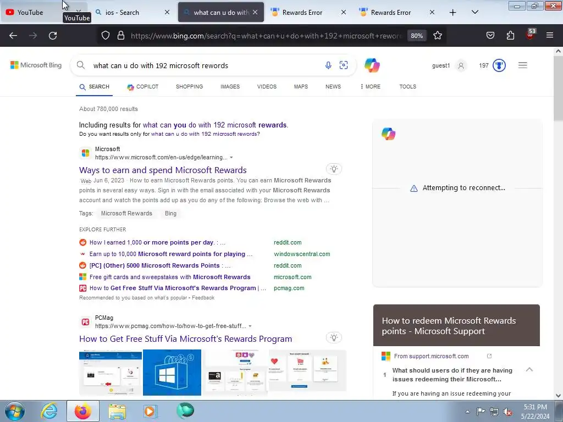563x422 pixels.
Task: Select the IMAGES search tab
Action: (230, 86)
